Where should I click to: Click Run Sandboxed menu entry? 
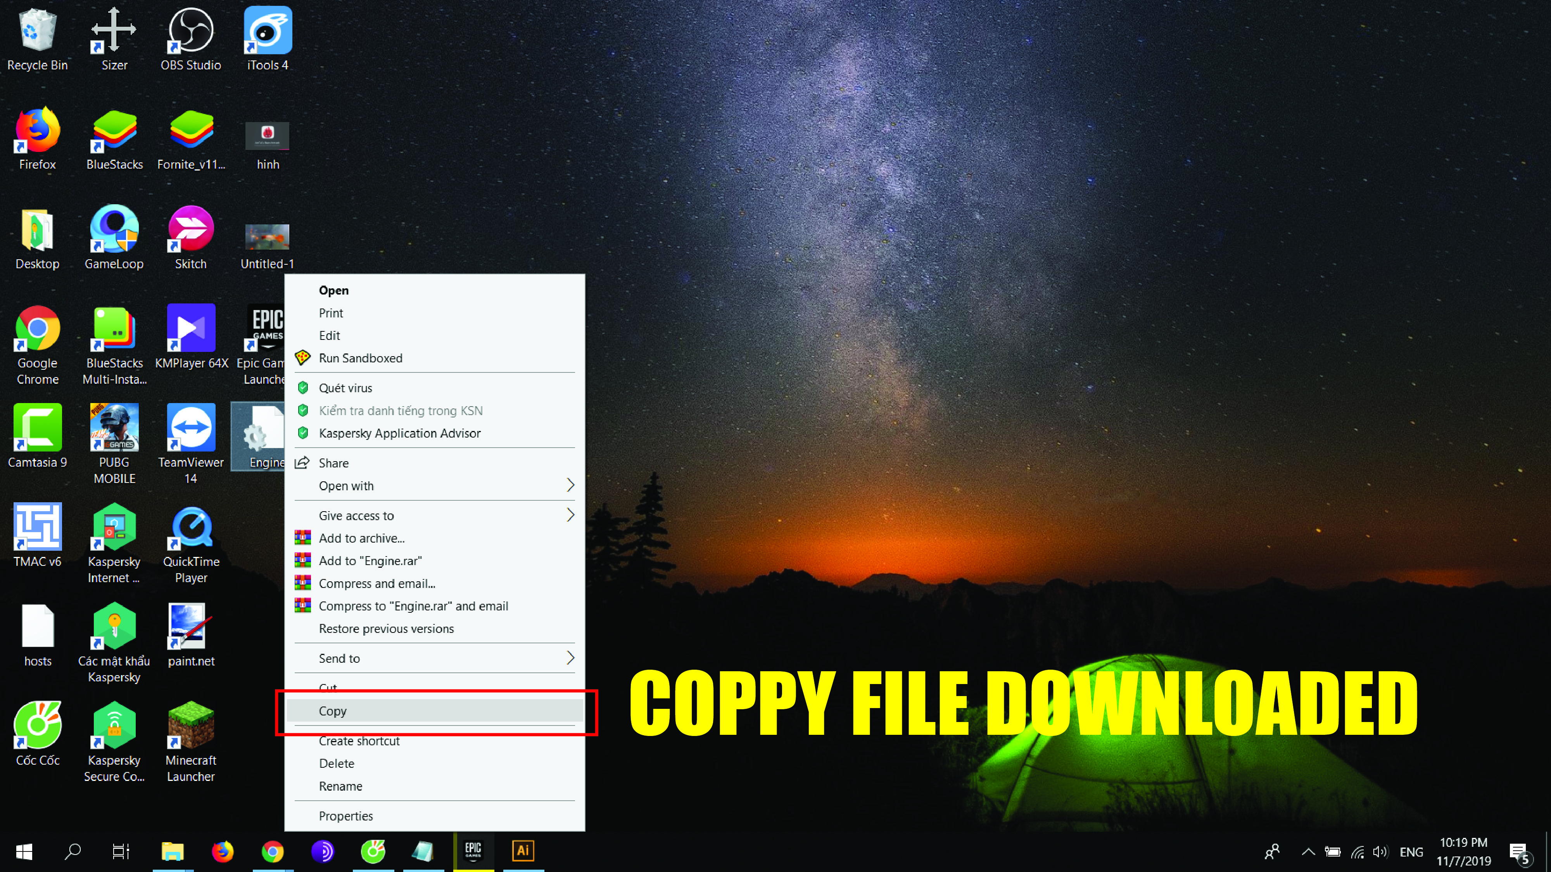[360, 358]
